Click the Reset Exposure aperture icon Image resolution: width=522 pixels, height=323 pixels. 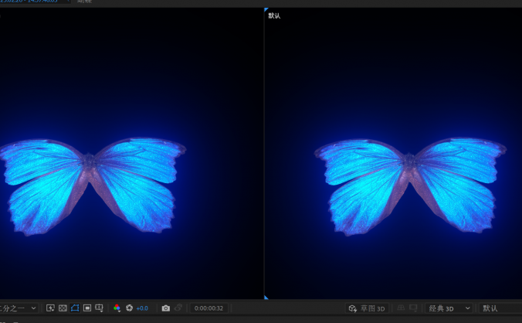click(x=129, y=308)
